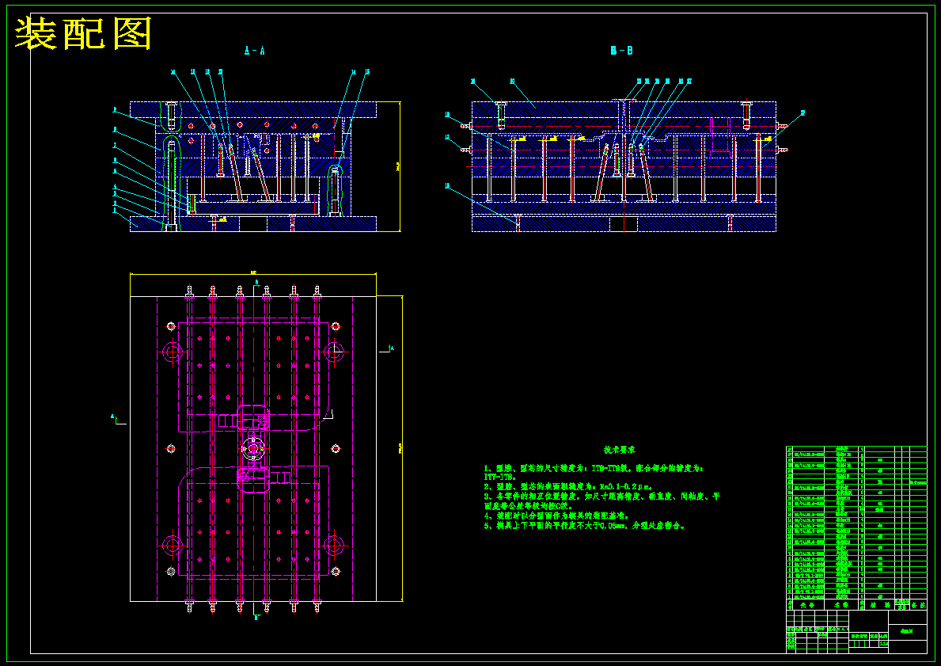Click the 备注 header cell in parts list
941x666 pixels.
pyautogui.click(x=918, y=605)
